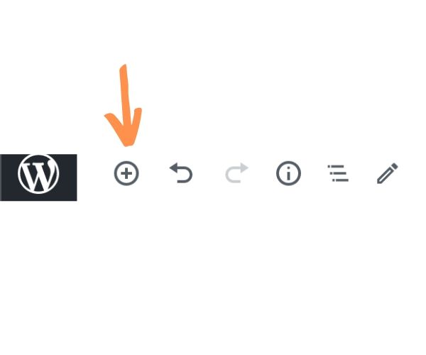Click the Add block plus icon
The image size is (426, 355).
point(126,173)
